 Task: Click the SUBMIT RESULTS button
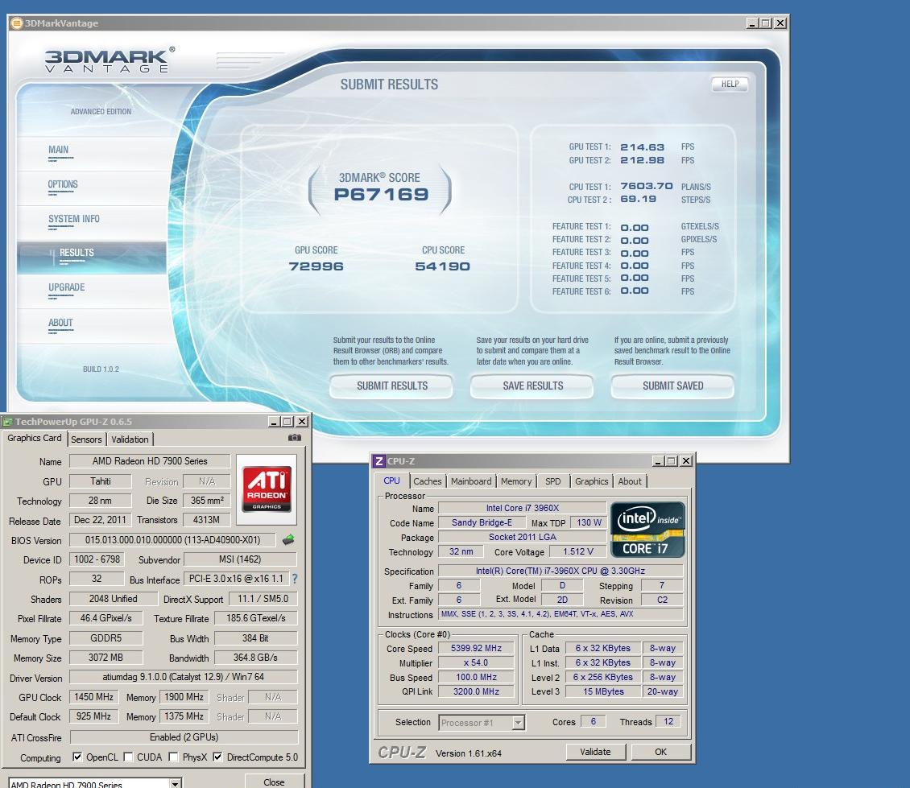391,386
